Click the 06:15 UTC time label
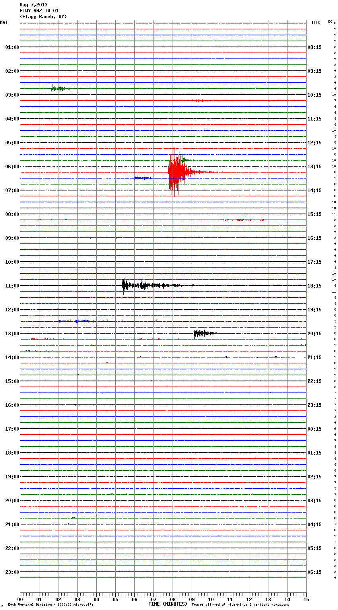 [x=315, y=572]
